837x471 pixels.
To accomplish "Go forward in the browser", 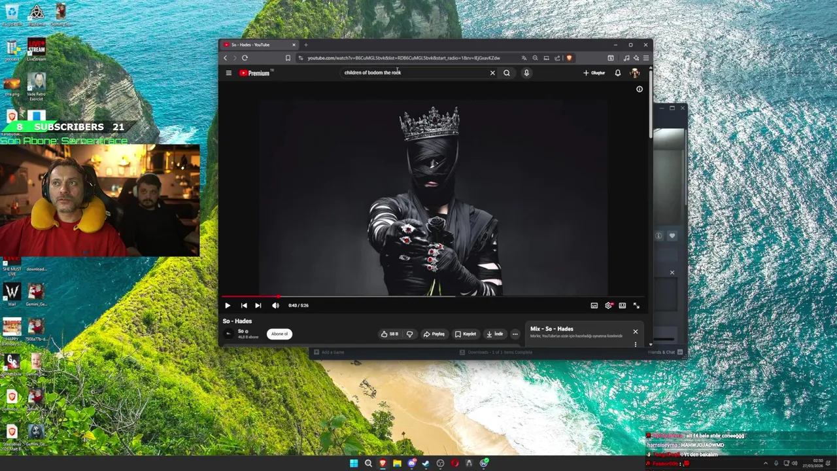I will 235,58.
